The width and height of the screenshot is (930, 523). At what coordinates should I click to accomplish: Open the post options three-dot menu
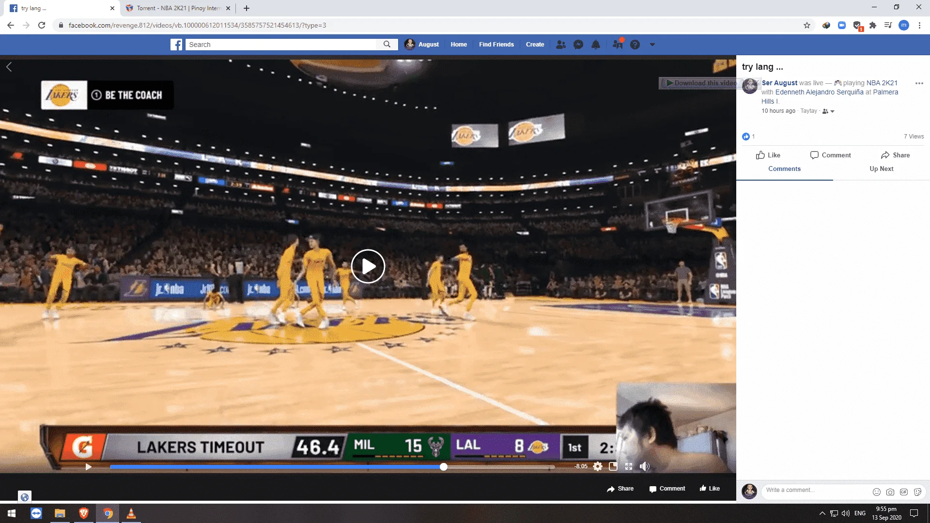[x=919, y=83]
